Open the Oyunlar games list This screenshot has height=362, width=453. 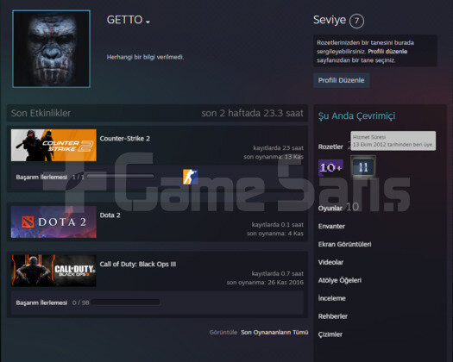330,208
